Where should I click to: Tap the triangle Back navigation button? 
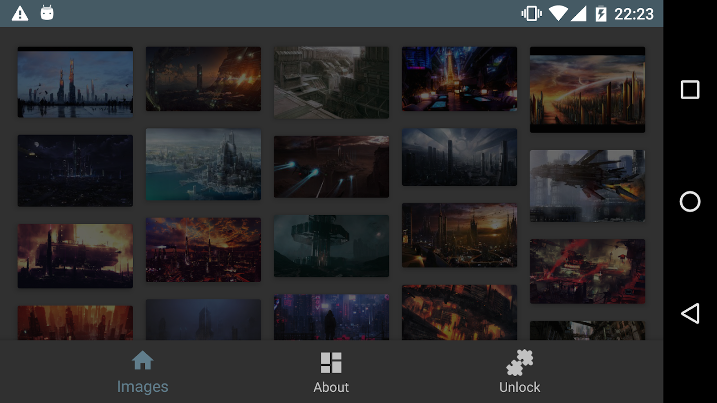pyautogui.click(x=690, y=313)
